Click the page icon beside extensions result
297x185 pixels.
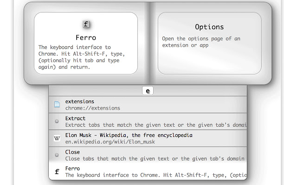57,105
